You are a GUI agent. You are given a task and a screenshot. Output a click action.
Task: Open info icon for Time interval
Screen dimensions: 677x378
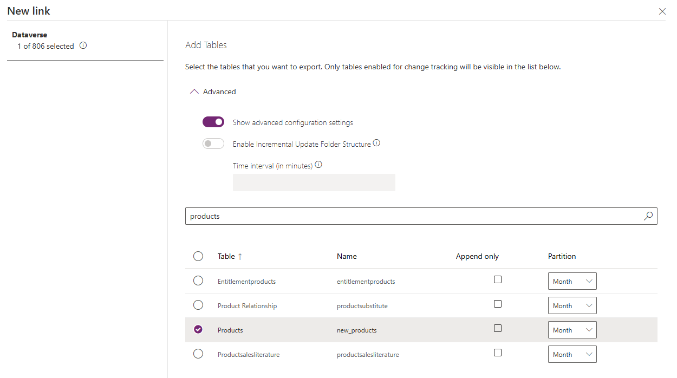click(318, 165)
